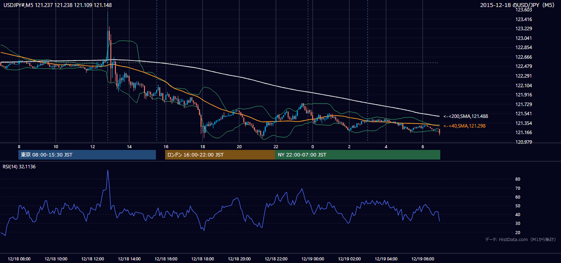The image size is (561, 263).
Task: Click hour 22 on the price chart time axis
Action: 276,146
